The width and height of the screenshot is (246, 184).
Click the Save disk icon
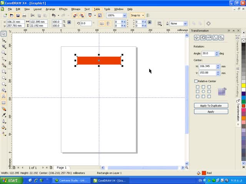[18, 15]
